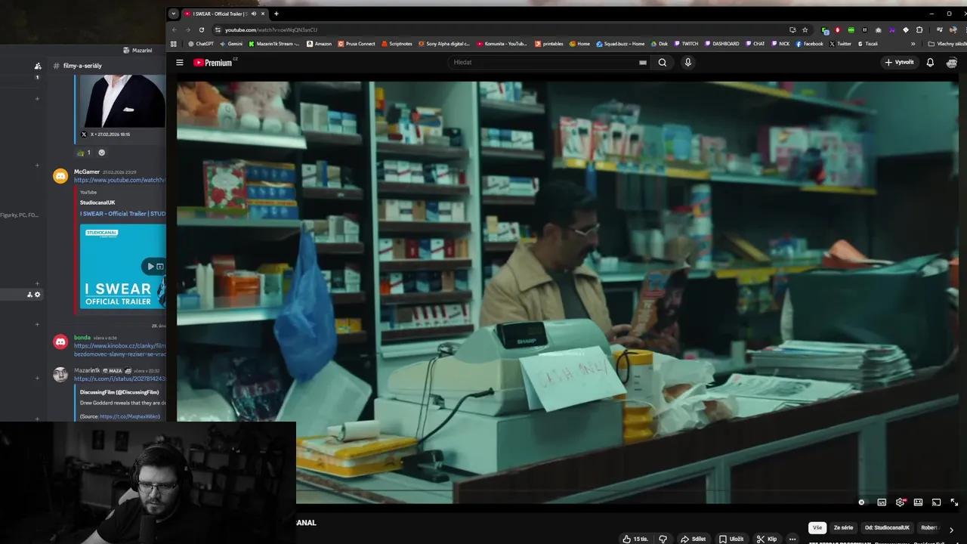Open the on-screen keyboard in search box
967x544 pixels.
643,63
